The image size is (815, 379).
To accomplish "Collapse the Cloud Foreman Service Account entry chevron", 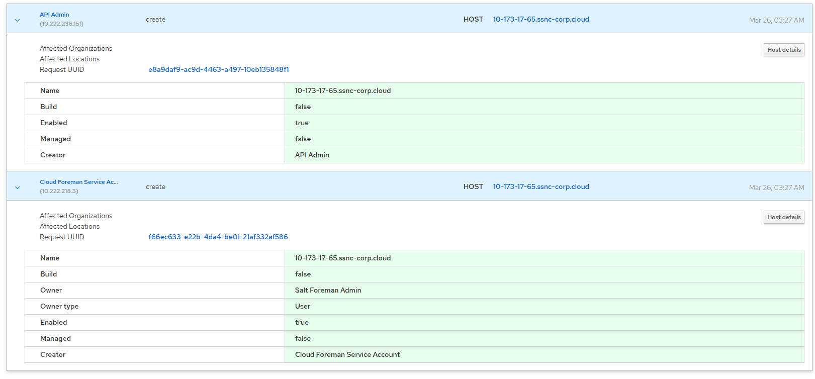I will click(x=18, y=187).
